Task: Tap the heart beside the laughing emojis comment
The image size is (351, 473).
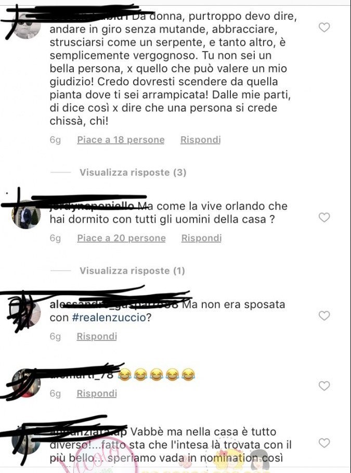Action: pos(324,386)
